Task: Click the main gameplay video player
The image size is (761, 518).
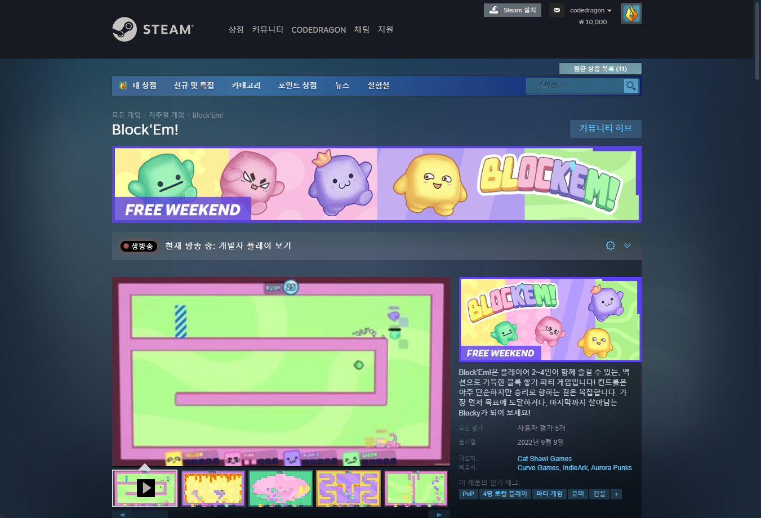Action: click(x=281, y=372)
